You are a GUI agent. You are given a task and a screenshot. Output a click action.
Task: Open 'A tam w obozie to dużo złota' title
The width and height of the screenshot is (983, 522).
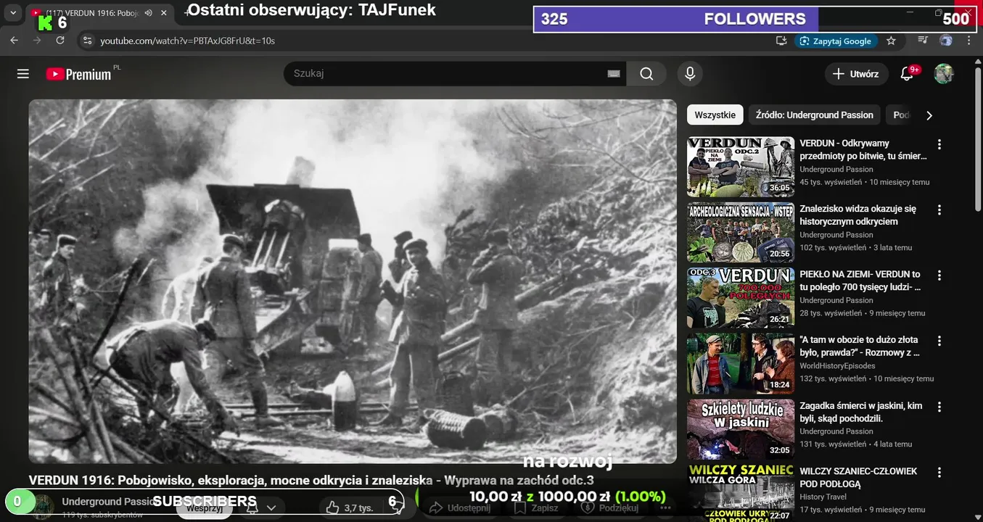point(860,346)
